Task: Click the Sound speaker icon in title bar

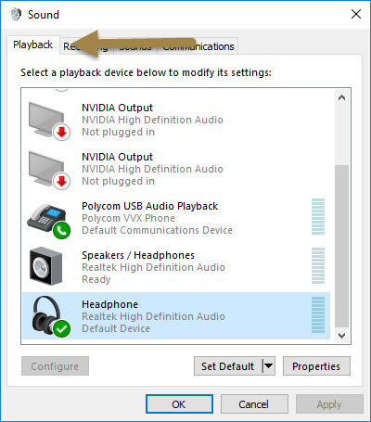Action: click(16, 14)
